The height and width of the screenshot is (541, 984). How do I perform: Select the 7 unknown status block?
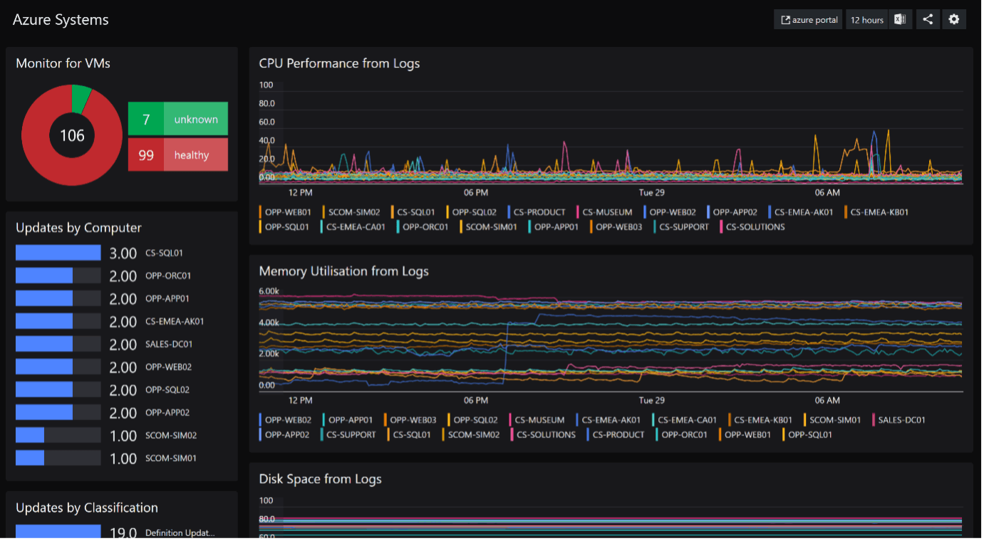178,119
